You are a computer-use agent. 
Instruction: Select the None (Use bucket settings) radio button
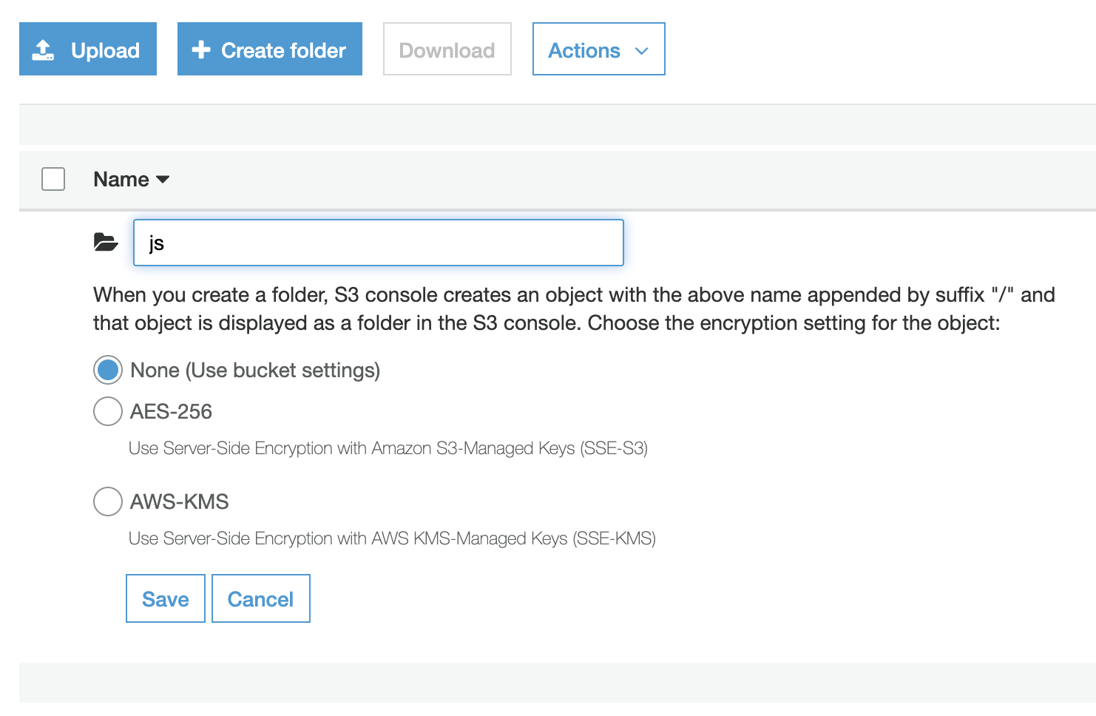click(108, 370)
